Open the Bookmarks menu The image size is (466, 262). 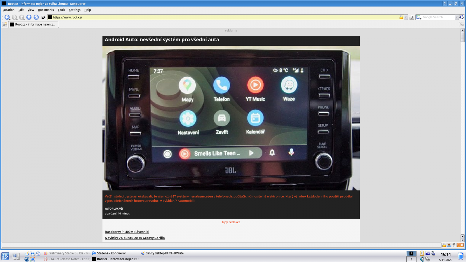(46, 10)
